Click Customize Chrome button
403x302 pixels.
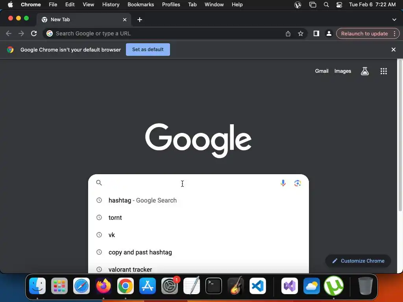tap(358, 261)
